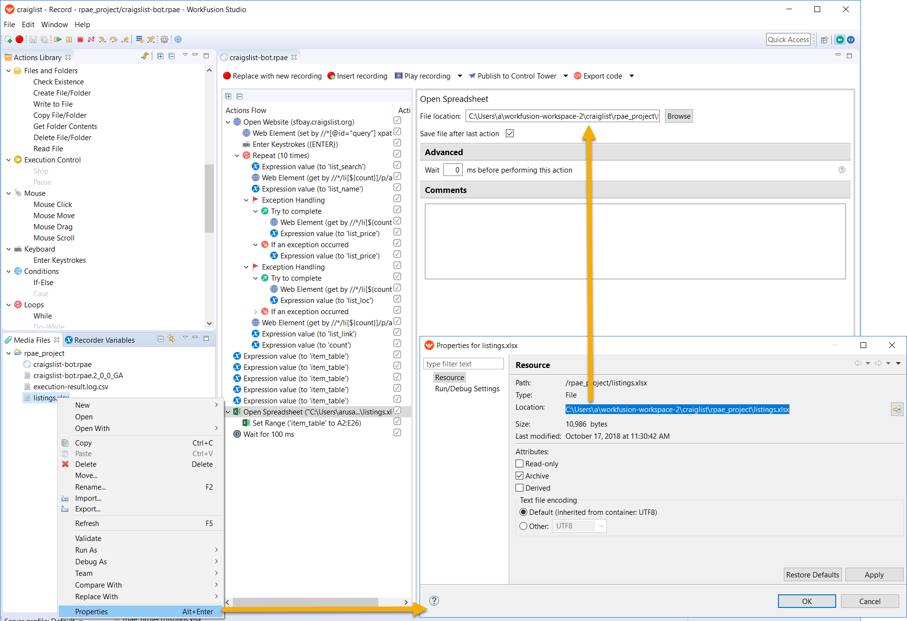Click Cancel in the Properties dialog

tap(870, 601)
